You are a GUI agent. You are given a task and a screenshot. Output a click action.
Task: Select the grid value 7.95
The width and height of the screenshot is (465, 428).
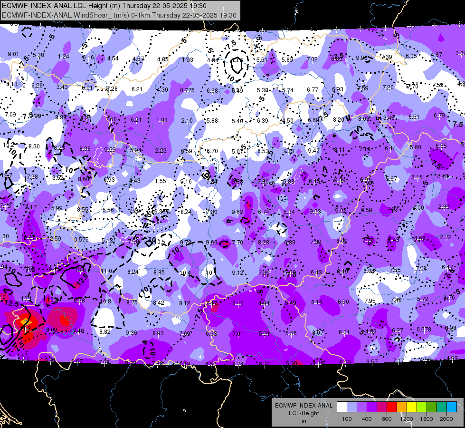coord(370,301)
